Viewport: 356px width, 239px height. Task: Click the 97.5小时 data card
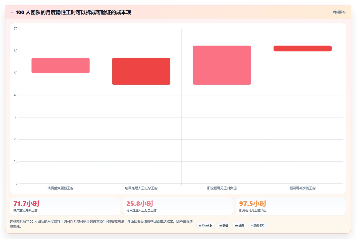[291, 206]
